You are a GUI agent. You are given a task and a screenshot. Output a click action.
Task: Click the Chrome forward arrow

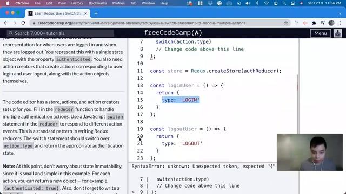(x=15, y=23)
